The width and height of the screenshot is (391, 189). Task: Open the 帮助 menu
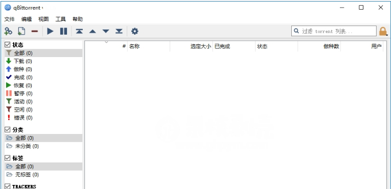(78, 19)
